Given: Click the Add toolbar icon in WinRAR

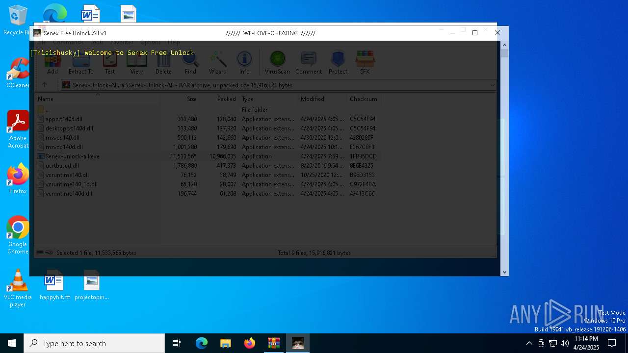Looking at the screenshot, I should pyautogui.click(x=52, y=63).
